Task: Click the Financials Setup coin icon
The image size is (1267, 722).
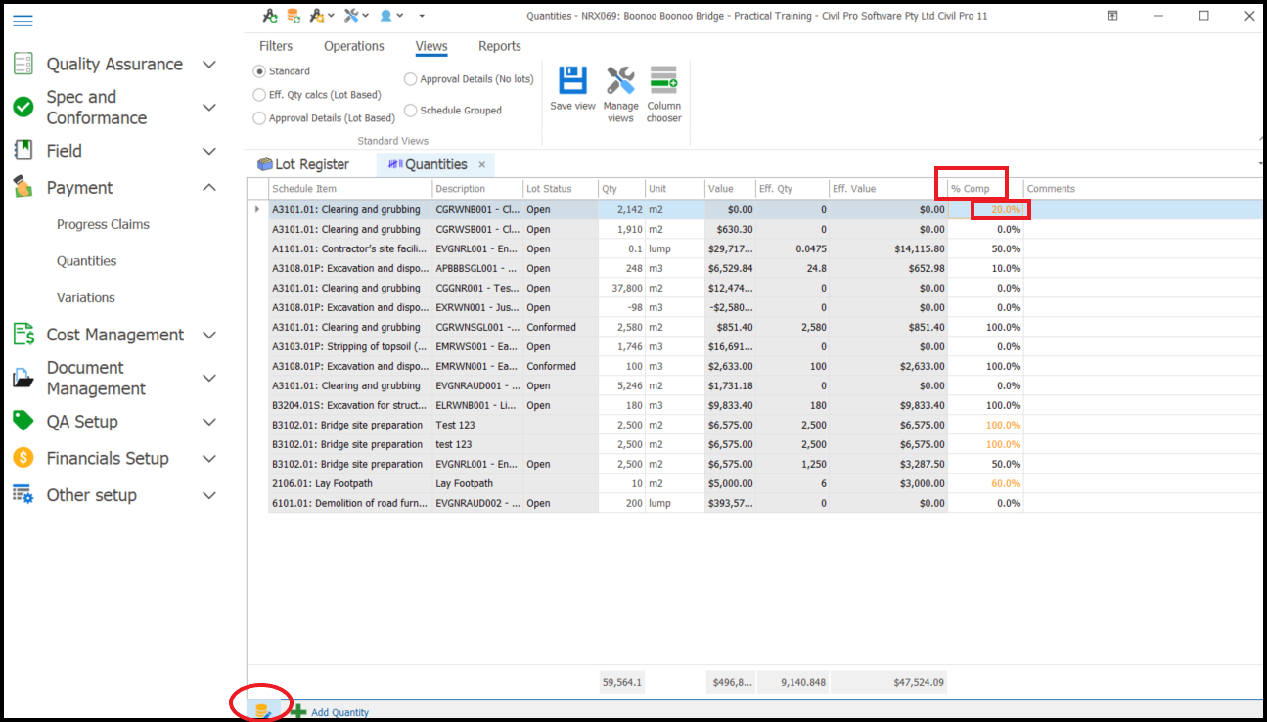Action: pyautogui.click(x=23, y=458)
